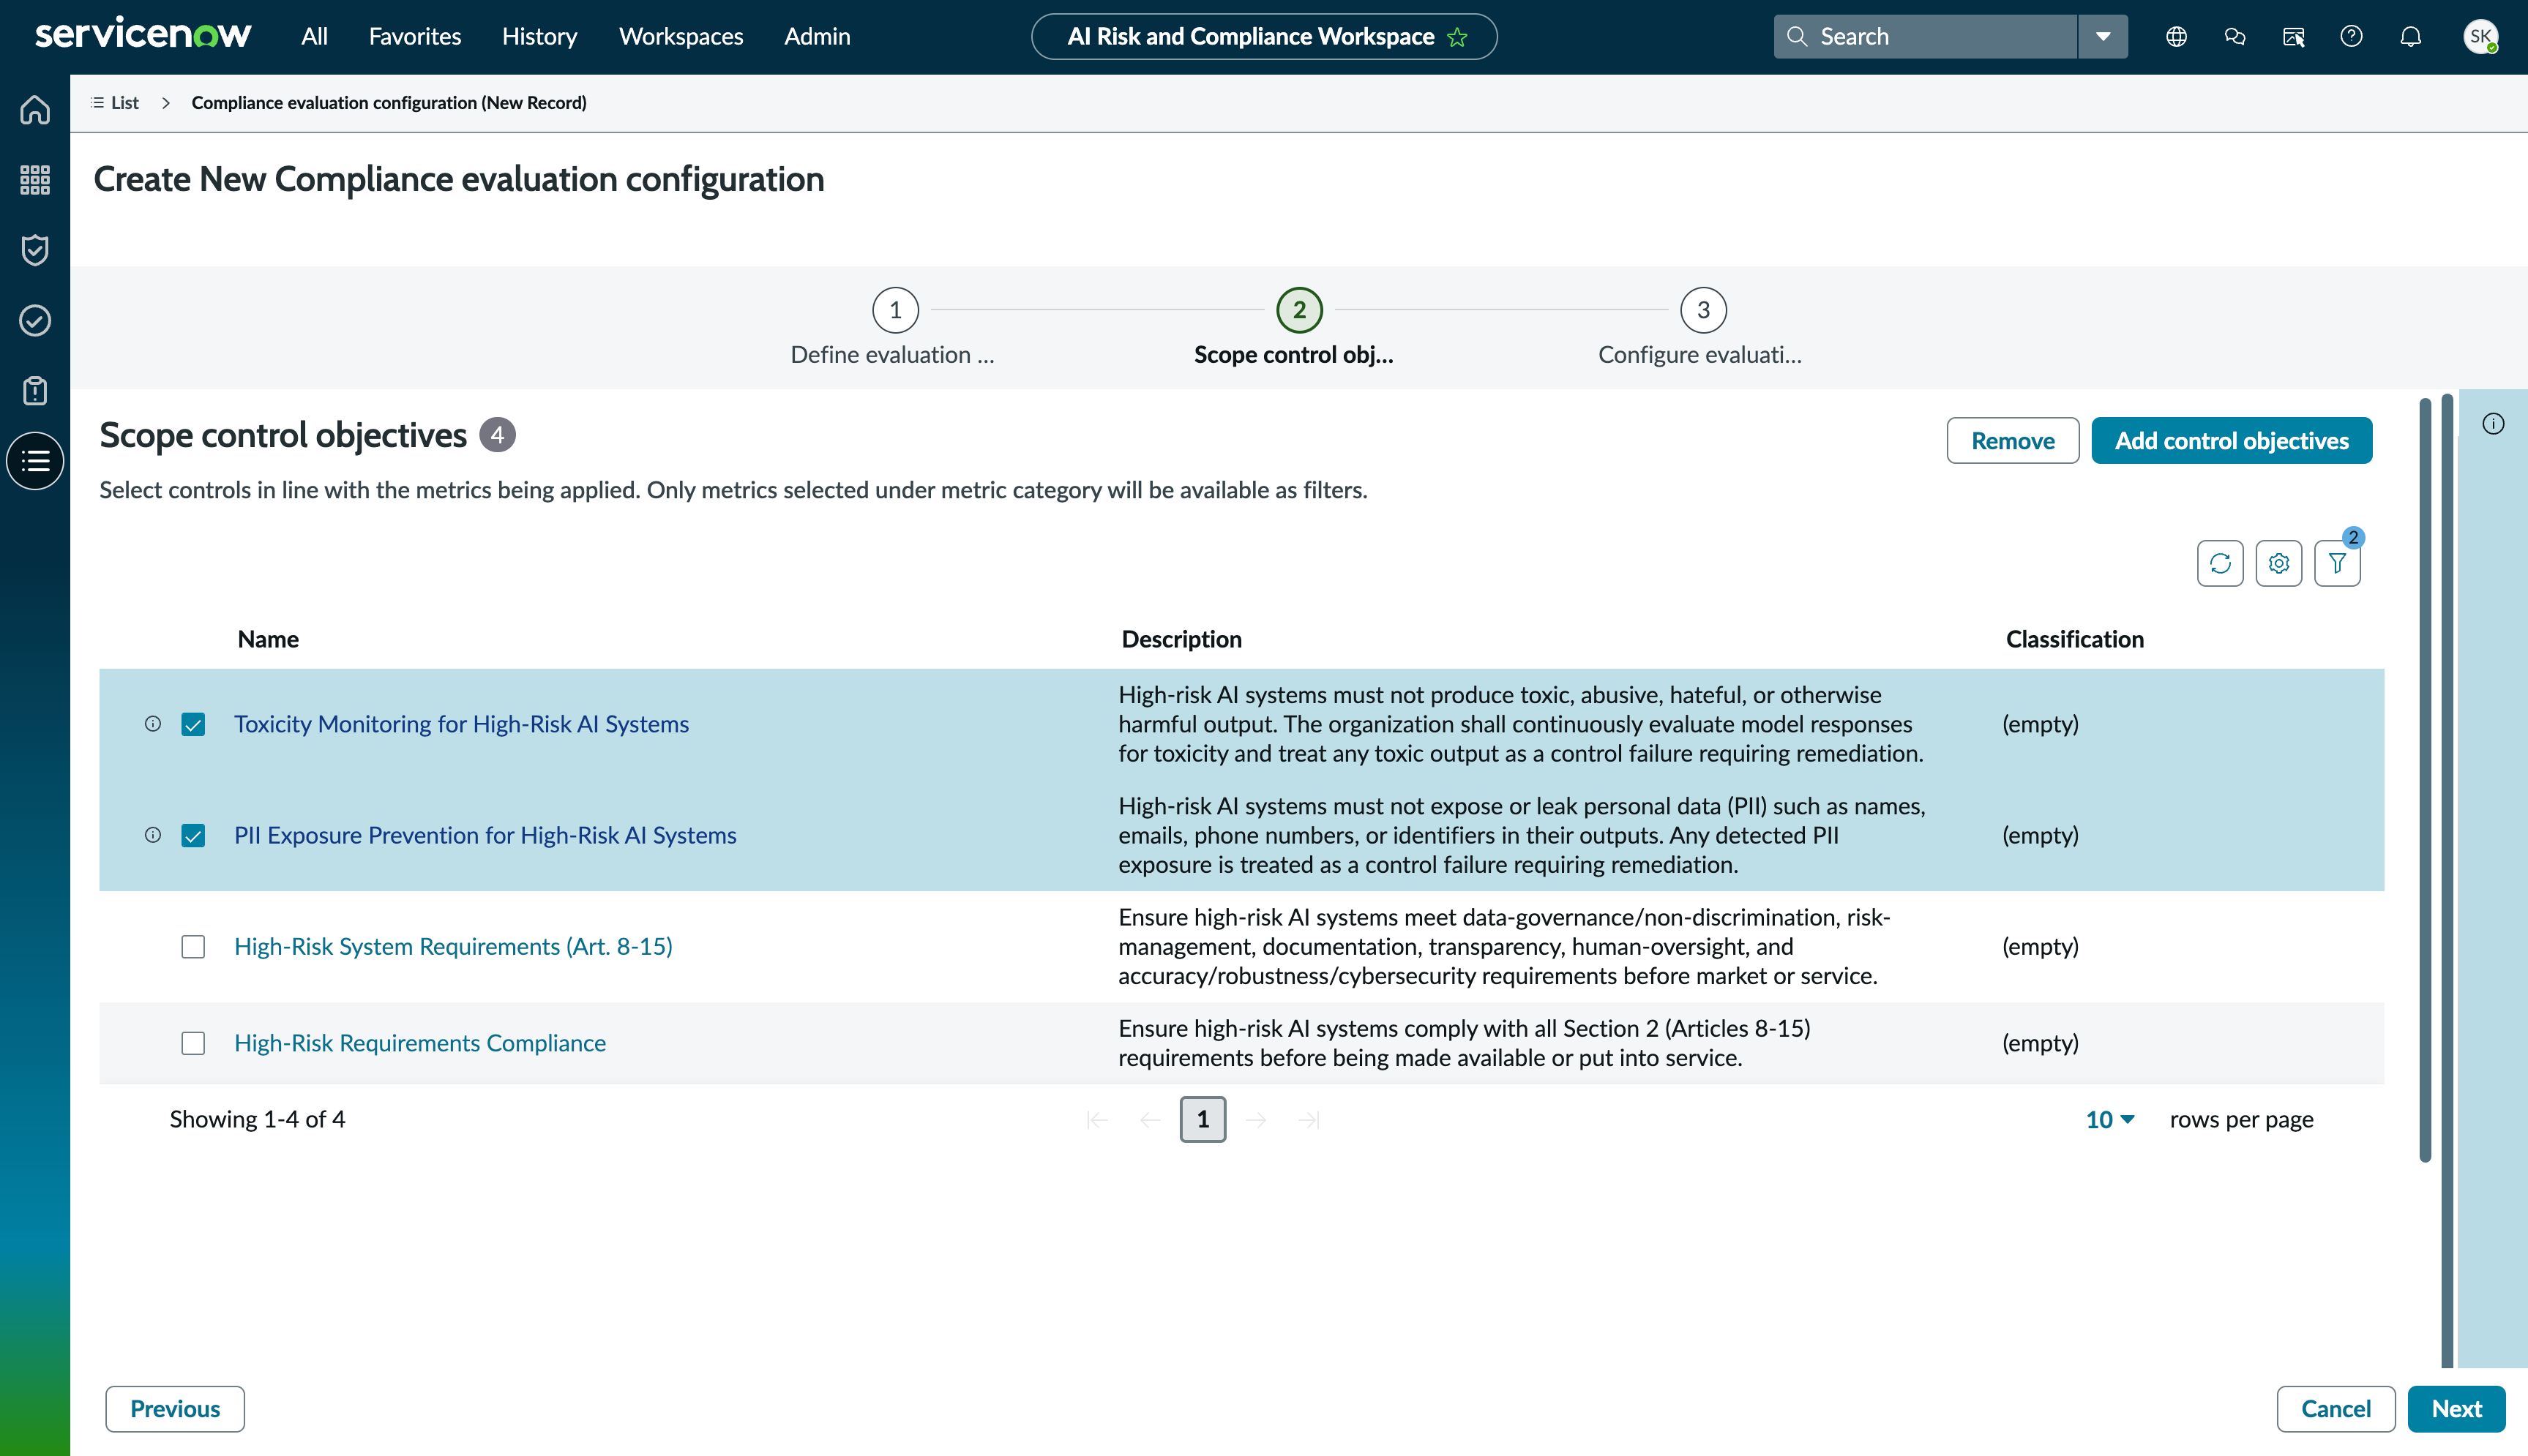Open High-Risk System Requirements (Art. 8-15) link
The height and width of the screenshot is (1456, 2528).
(453, 946)
